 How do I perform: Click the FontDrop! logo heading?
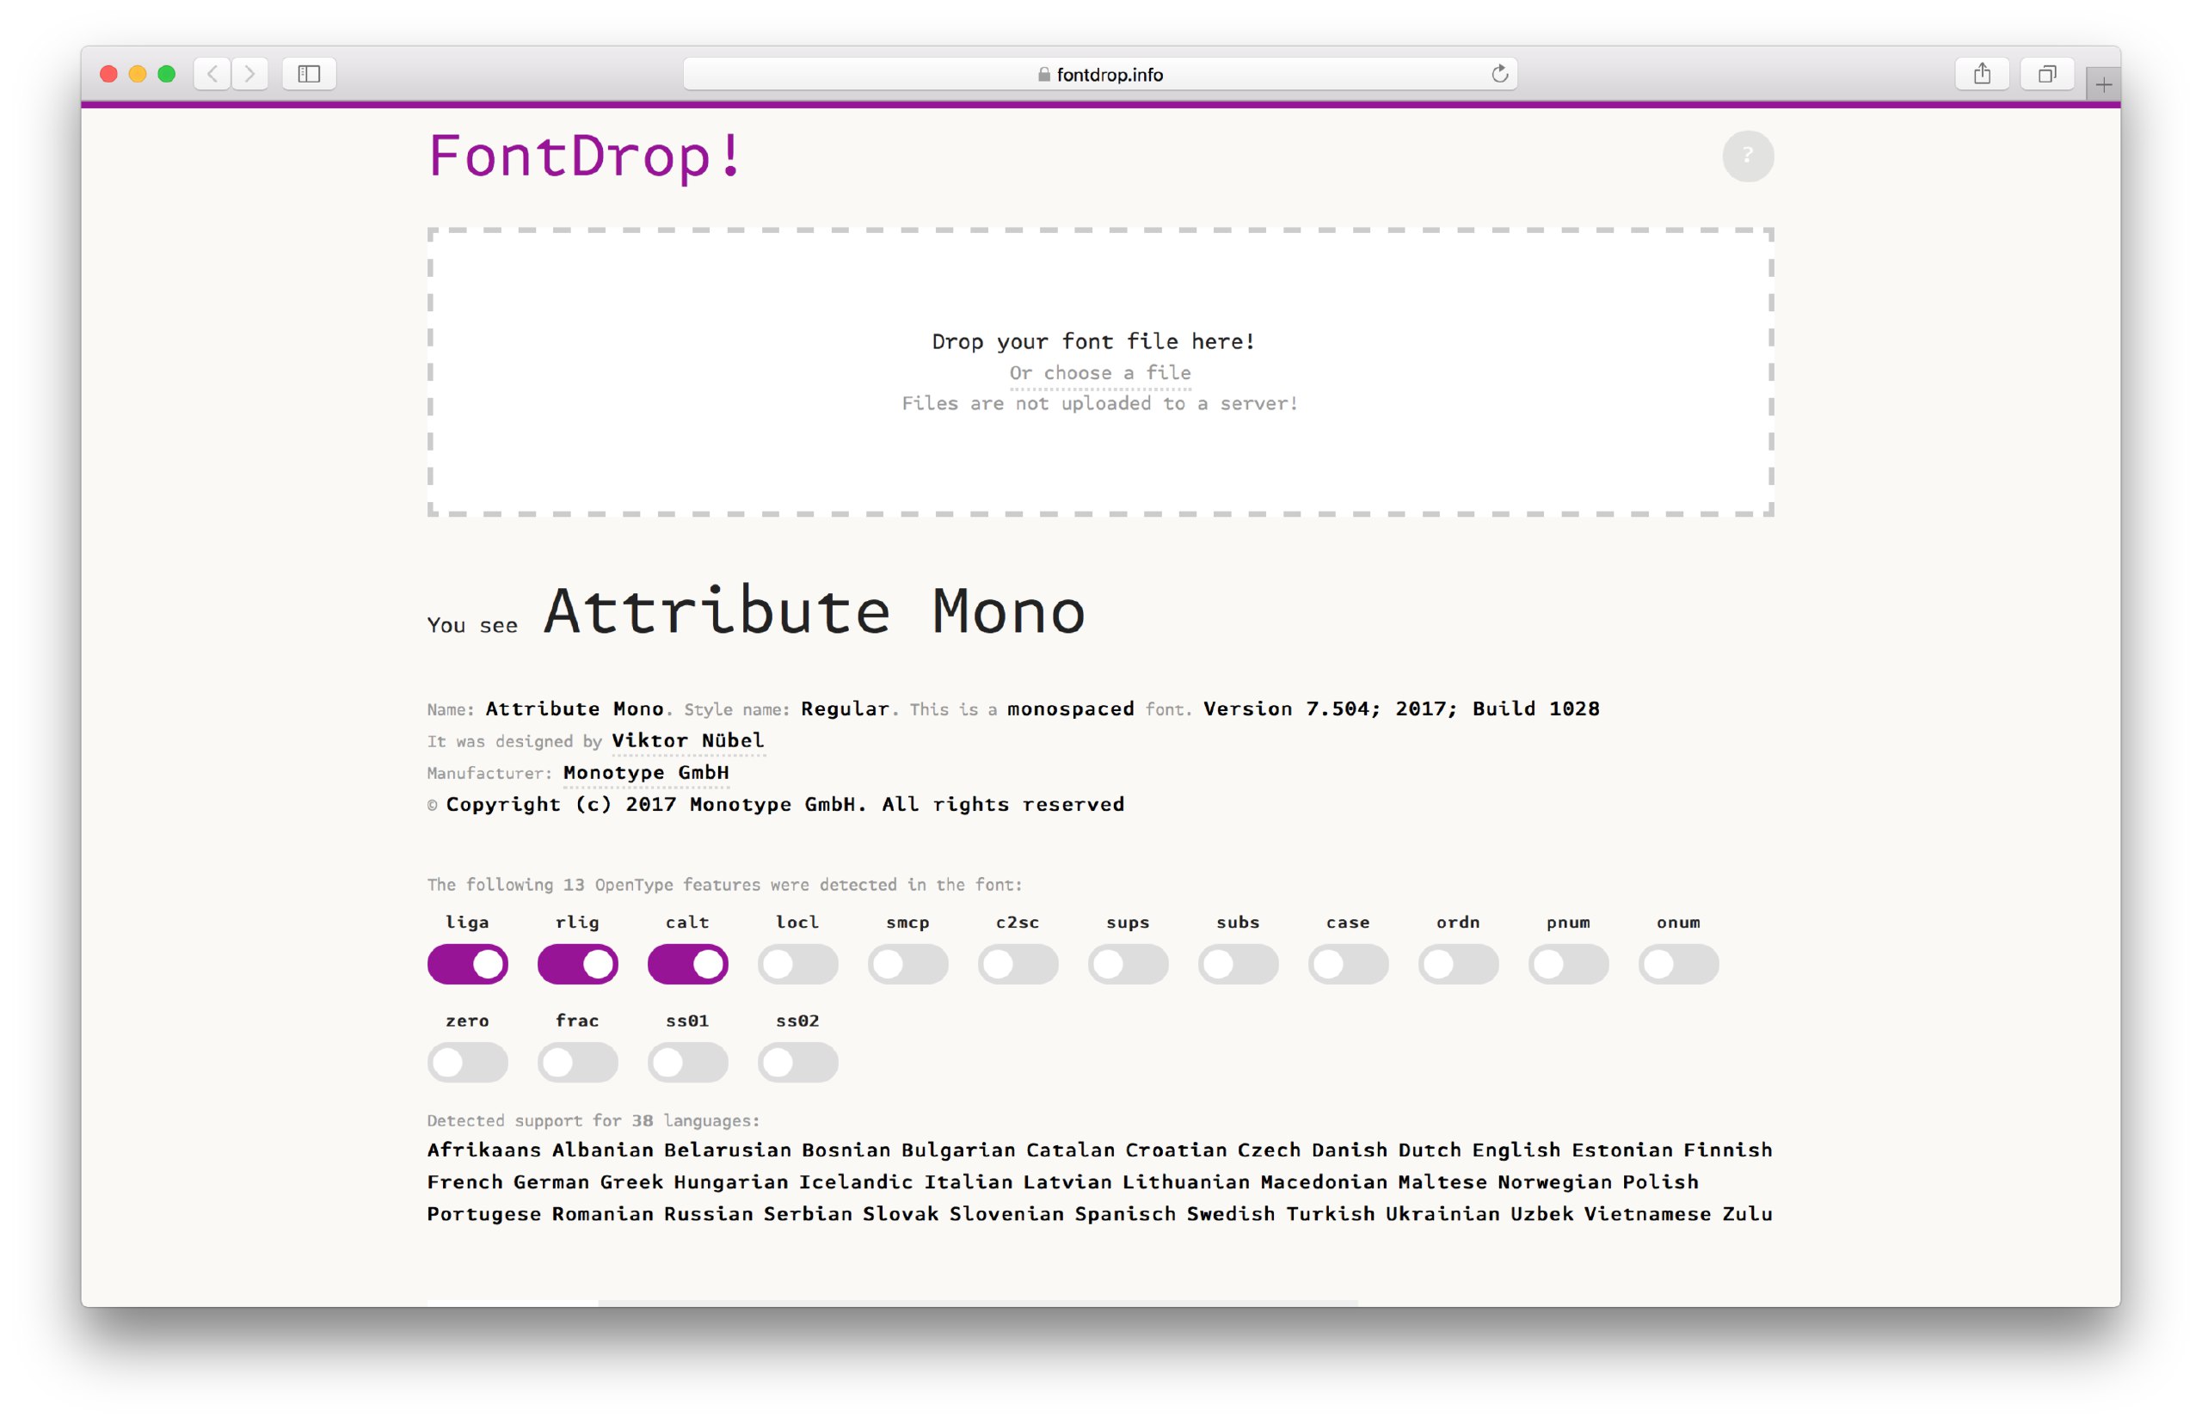coord(585,156)
